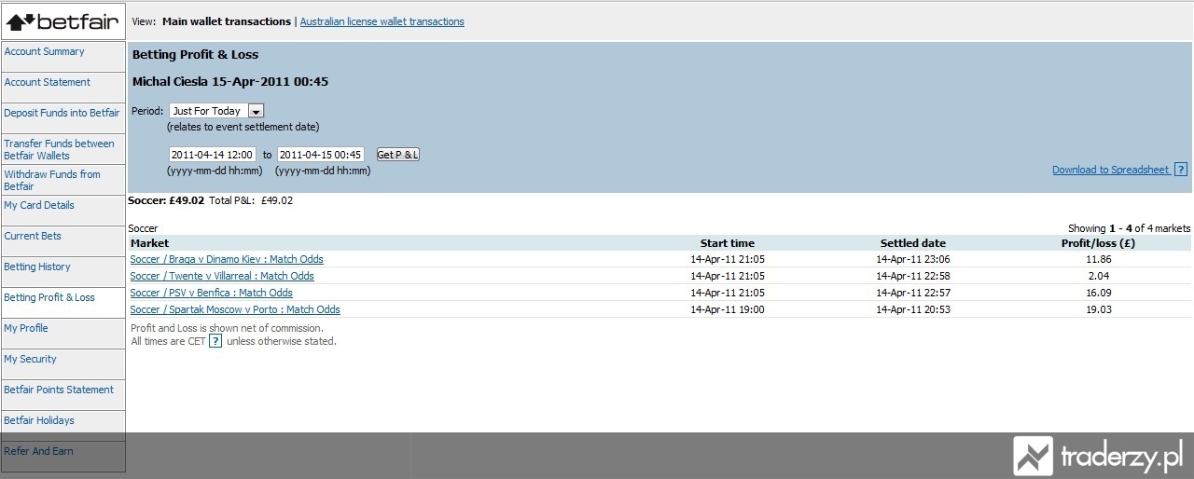This screenshot has height=479, width=1194.
Task: Click start time 14-Apr-11 19:00
Action: pyautogui.click(x=728, y=309)
